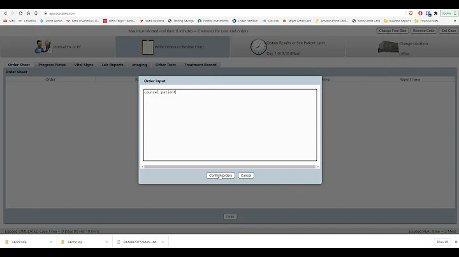
Task: Click the Cancel button in Order Input
Action: (246, 176)
